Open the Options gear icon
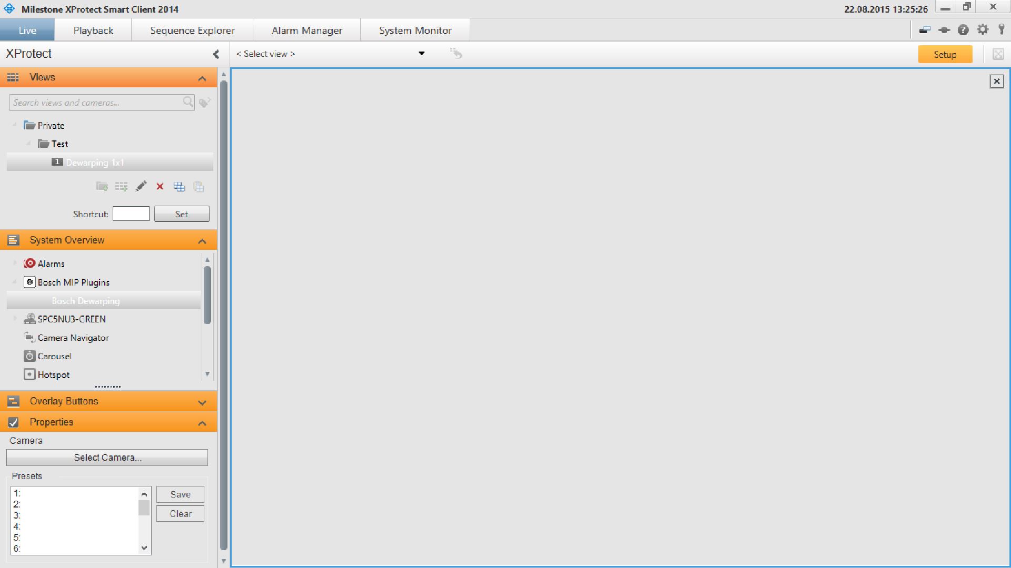1011x568 pixels. (983, 30)
